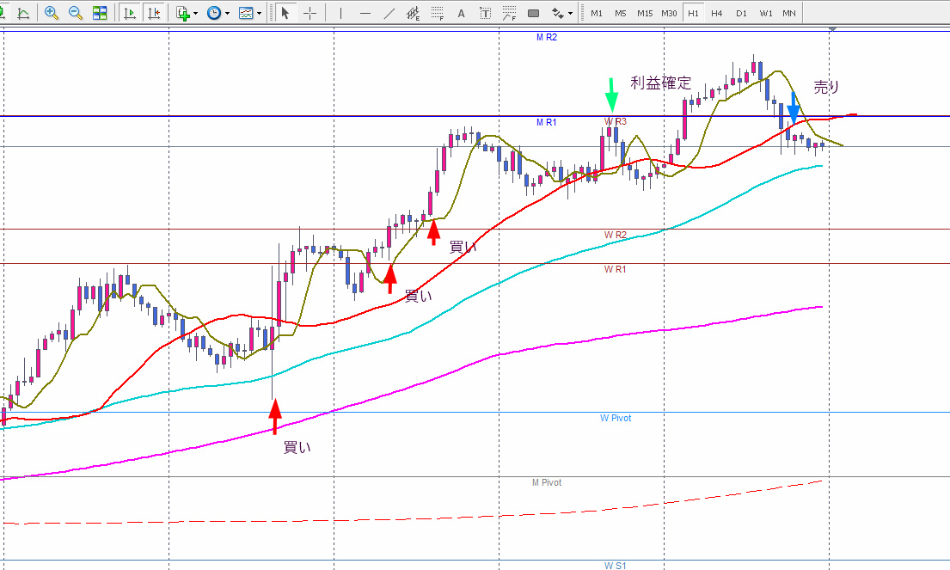Click the 'M R2' pivot label
Viewport: 950px width, 570px height.
pyautogui.click(x=547, y=37)
